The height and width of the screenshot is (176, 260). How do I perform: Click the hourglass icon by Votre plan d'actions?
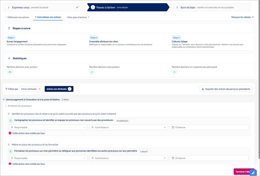pyautogui.click(x=89, y=17)
